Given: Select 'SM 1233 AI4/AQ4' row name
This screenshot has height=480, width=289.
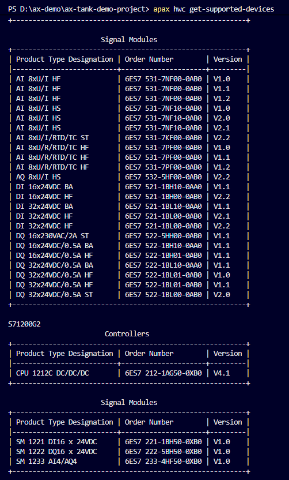Looking at the screenshot, I should pos(47,462).
